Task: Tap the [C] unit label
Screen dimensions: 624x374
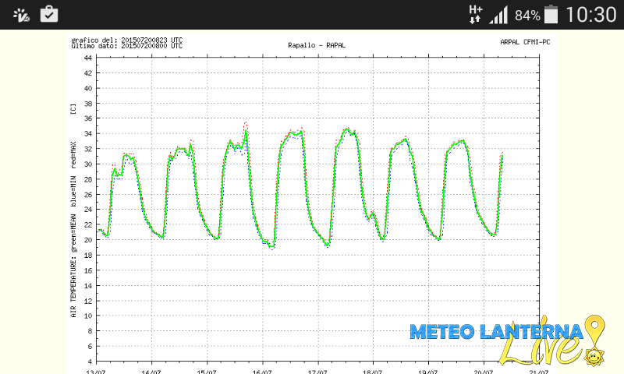Action: click(73, 109)
